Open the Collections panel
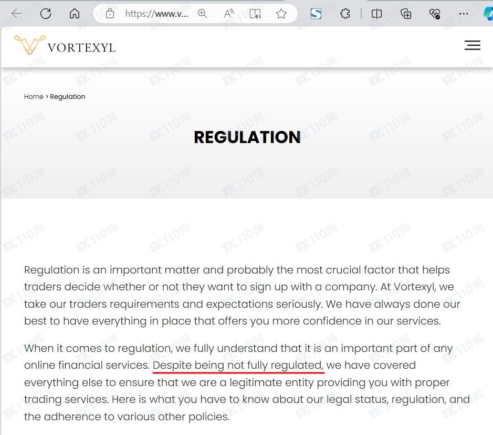The image size is (493, 435). pos(406,14)
